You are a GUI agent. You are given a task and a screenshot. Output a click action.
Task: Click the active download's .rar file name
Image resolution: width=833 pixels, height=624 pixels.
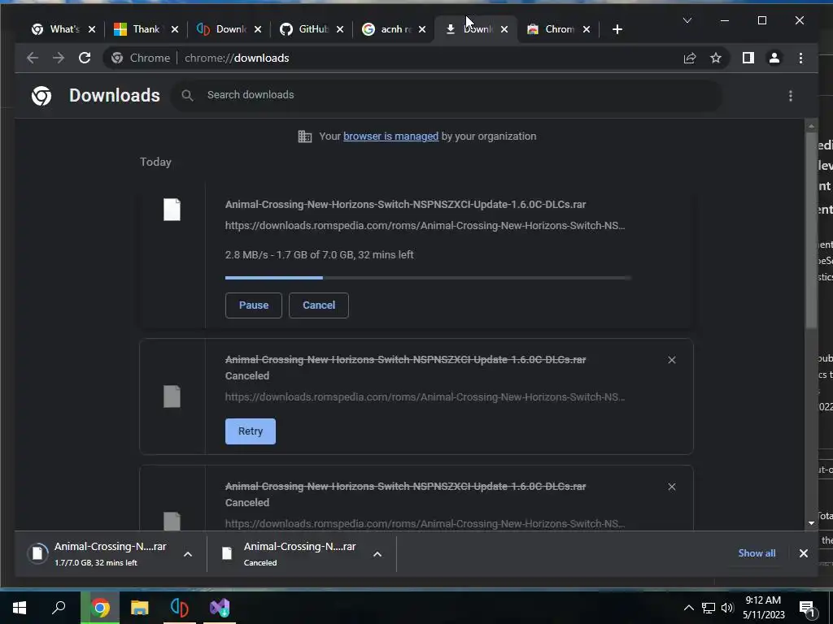click(405, 204)
